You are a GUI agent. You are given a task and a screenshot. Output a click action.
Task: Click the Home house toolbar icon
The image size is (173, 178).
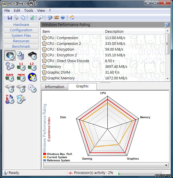[x=72, y=18]
